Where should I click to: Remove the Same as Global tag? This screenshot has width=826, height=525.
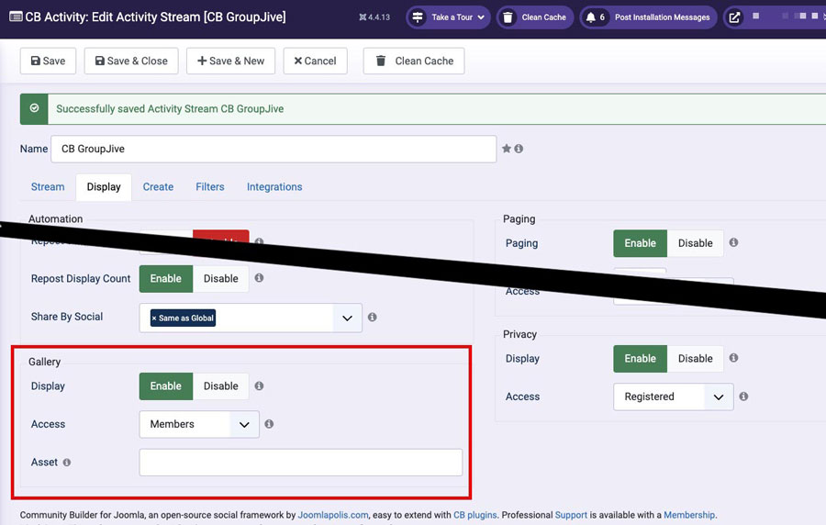tap(154, 318)
